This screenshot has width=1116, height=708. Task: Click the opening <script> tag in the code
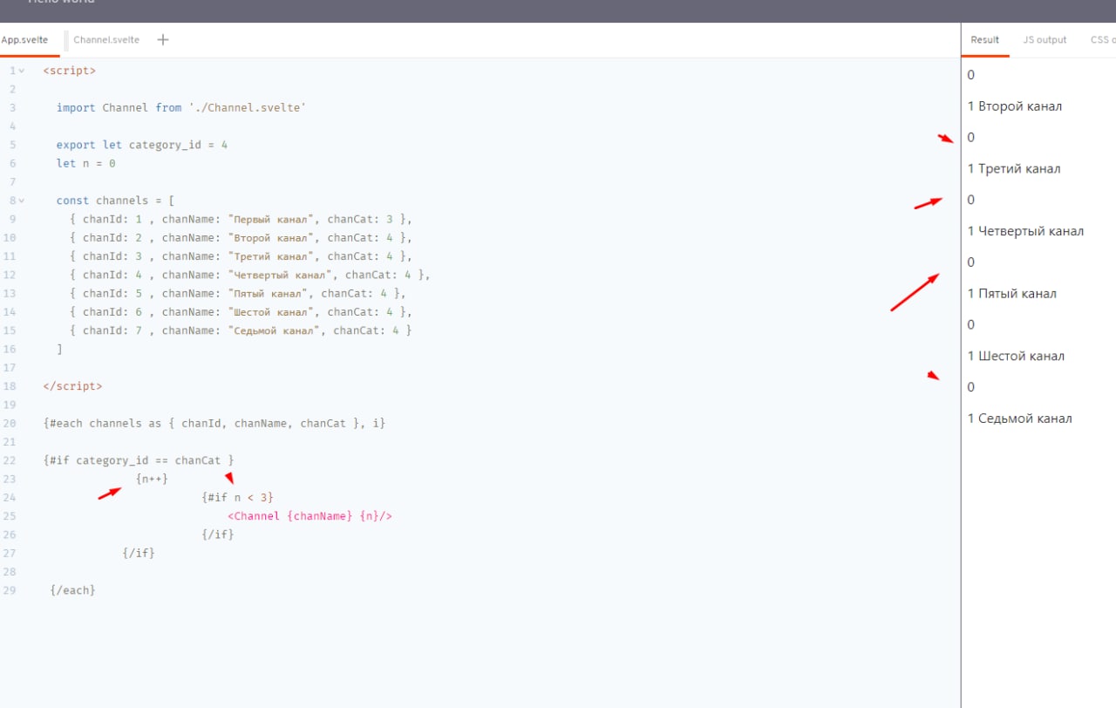click(x=70, y=71)
